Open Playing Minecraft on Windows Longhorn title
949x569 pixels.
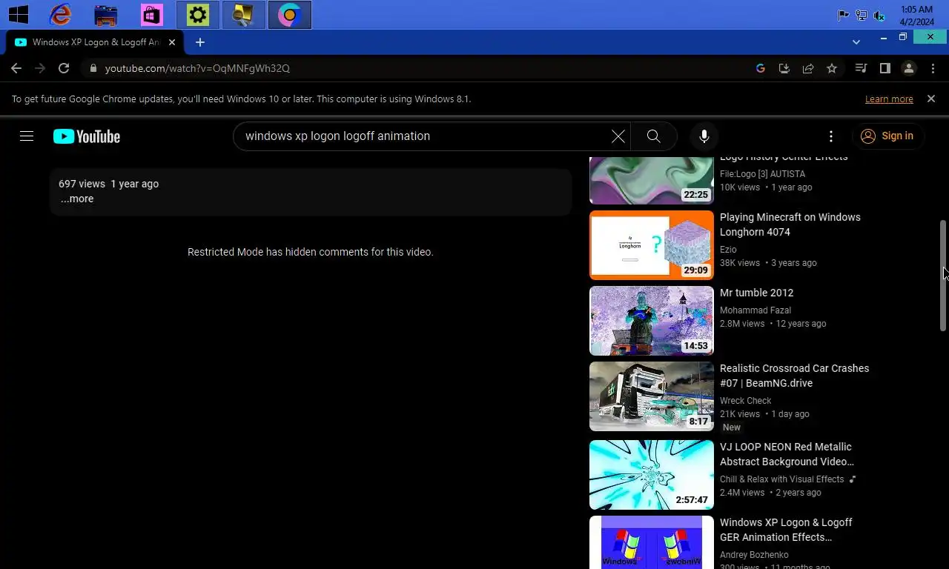tap(790, 224)
